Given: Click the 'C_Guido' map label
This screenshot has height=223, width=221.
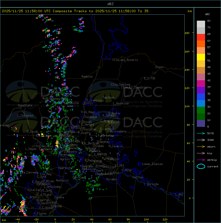Looking at the screenshot, I should 32,132.
